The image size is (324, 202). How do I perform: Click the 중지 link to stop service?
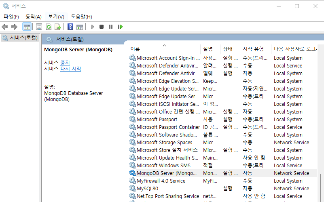(x=65, y=63)
